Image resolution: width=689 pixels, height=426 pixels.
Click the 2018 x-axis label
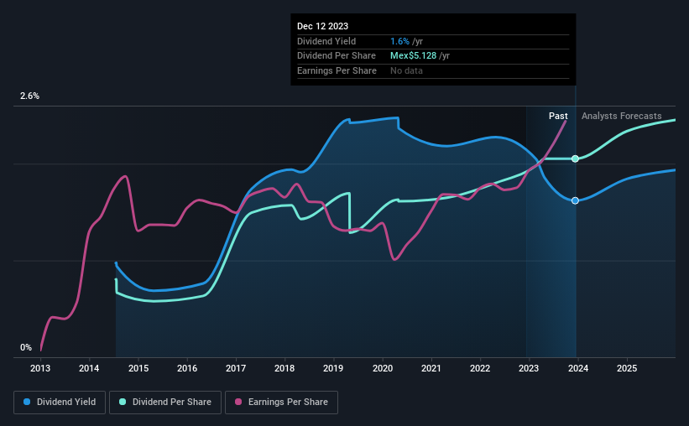(284, 368)
